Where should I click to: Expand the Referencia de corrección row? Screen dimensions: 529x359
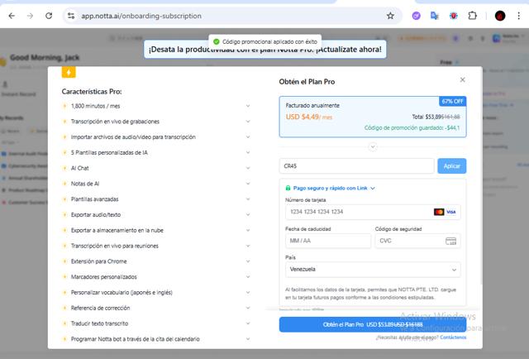tap(248, 308)
